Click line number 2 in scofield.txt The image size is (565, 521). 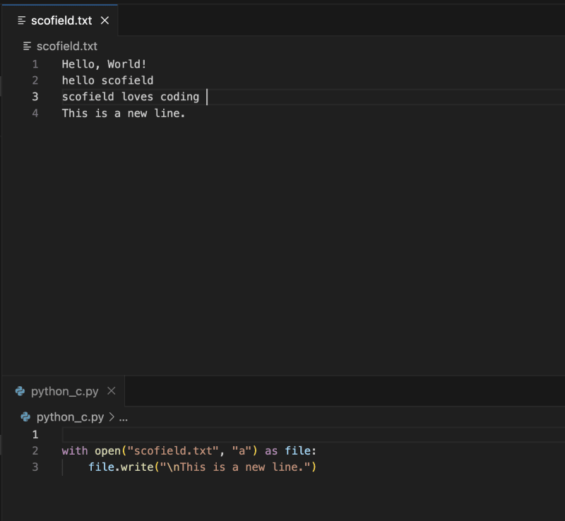tap(35, 80)
